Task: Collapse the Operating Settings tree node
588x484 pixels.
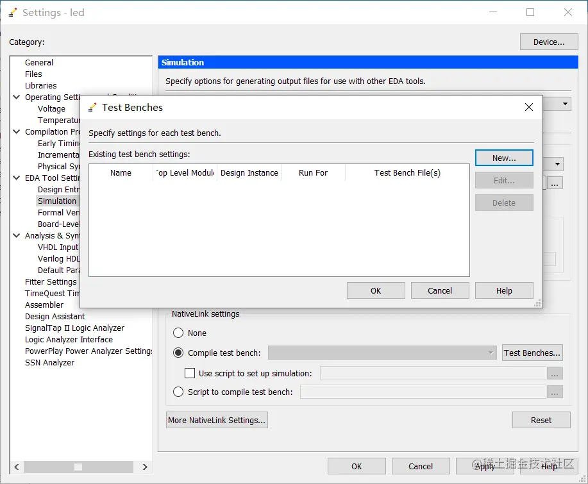Action: (17, 97)
